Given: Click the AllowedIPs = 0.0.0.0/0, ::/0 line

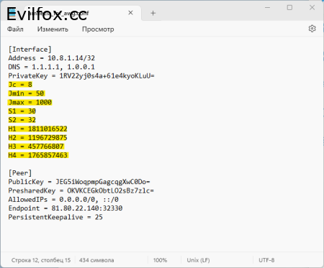Looking at the screenshot, I should pos(63,200).
